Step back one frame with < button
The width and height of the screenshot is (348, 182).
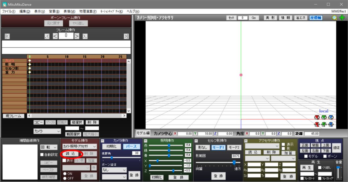click(x=55, y=36)
